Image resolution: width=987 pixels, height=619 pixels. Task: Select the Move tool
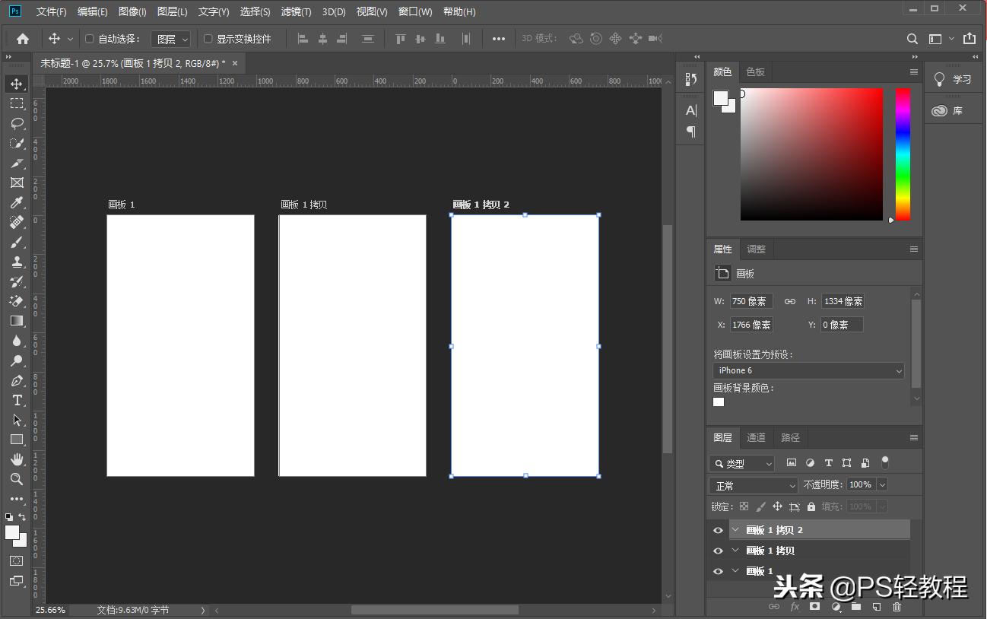click(17, 84)
